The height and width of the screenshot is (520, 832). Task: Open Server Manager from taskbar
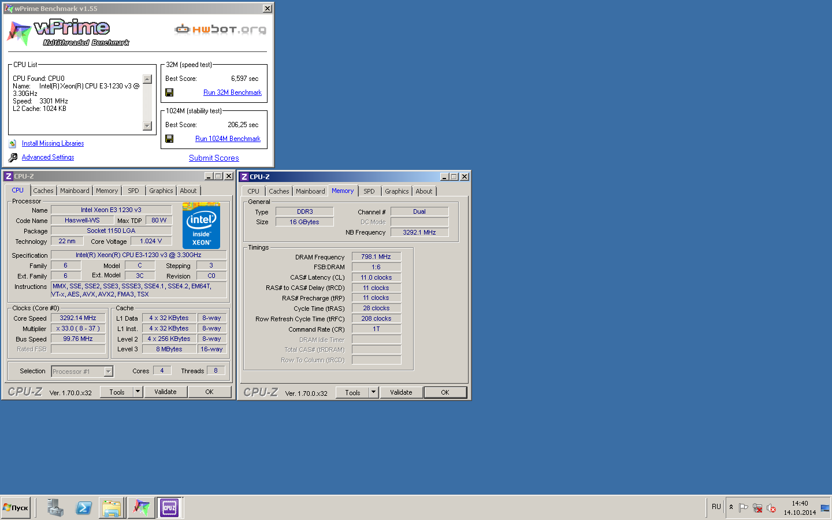coord(55,508)
